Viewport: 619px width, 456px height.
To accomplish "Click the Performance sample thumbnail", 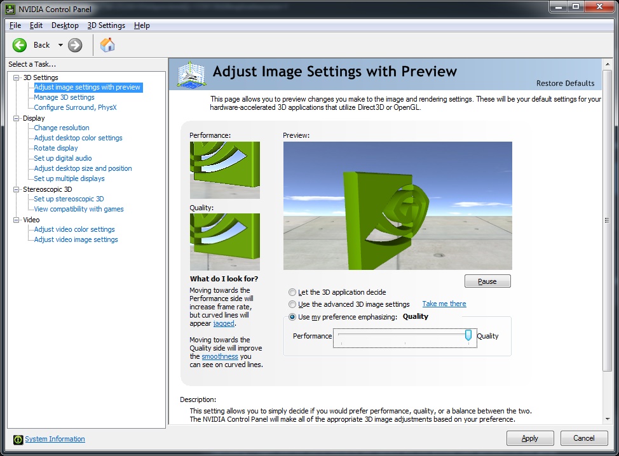I will pos(224,170).
